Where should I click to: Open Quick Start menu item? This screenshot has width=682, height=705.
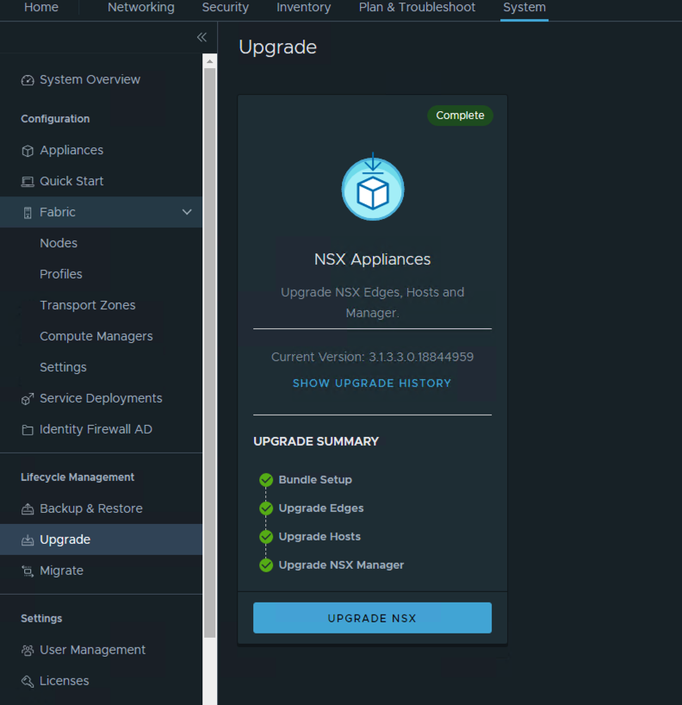(71, 181)
